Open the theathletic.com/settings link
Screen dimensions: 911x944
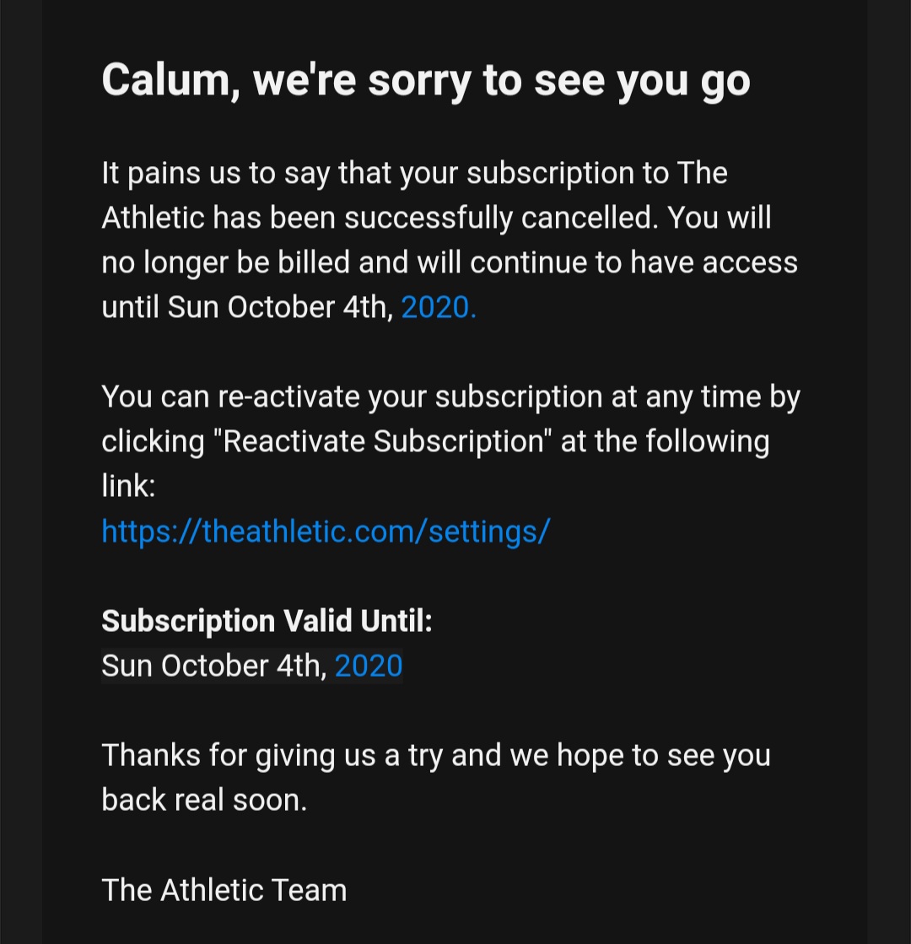(x=326, y=531)
